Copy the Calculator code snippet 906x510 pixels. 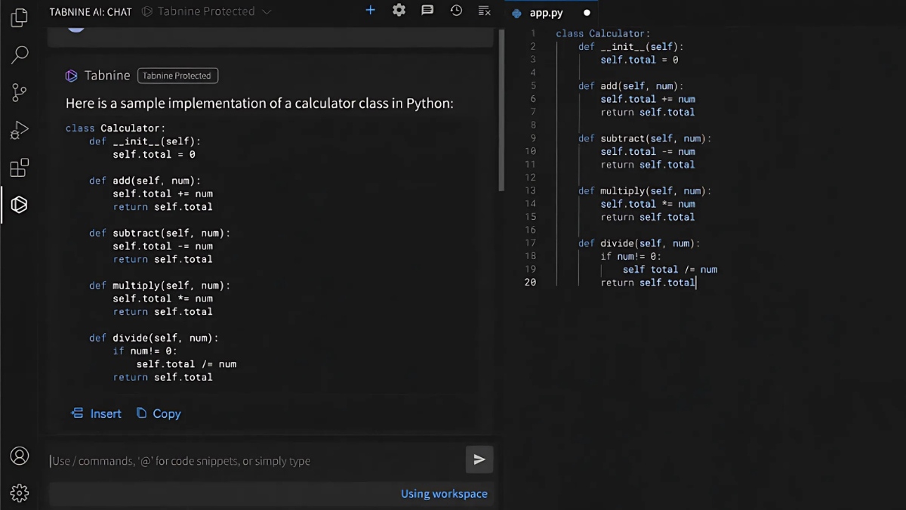tap(159, 413)
